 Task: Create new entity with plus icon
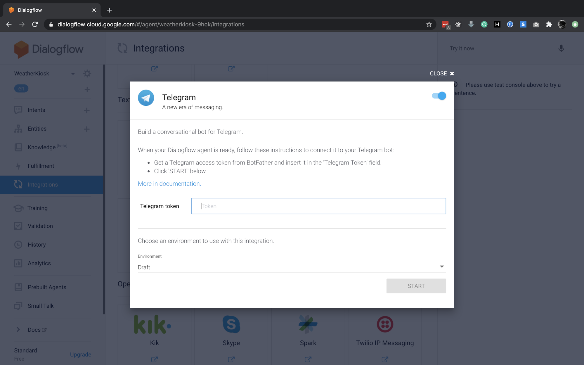[87, 129]
